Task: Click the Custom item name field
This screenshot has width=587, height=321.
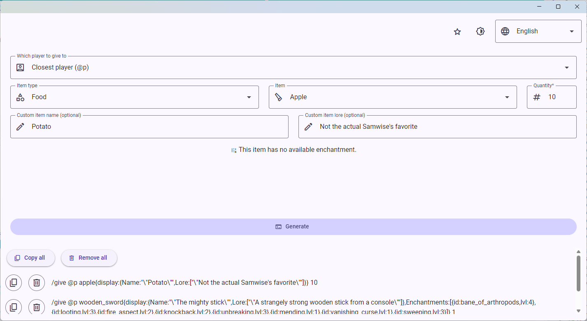Action: click(x=156, y=127)
